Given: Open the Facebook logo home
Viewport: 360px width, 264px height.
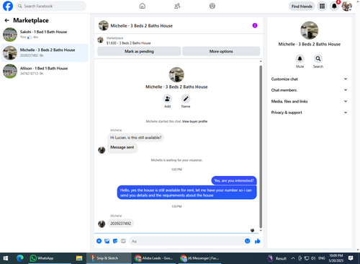Looking at the screenshot, I should click(8, 6).
